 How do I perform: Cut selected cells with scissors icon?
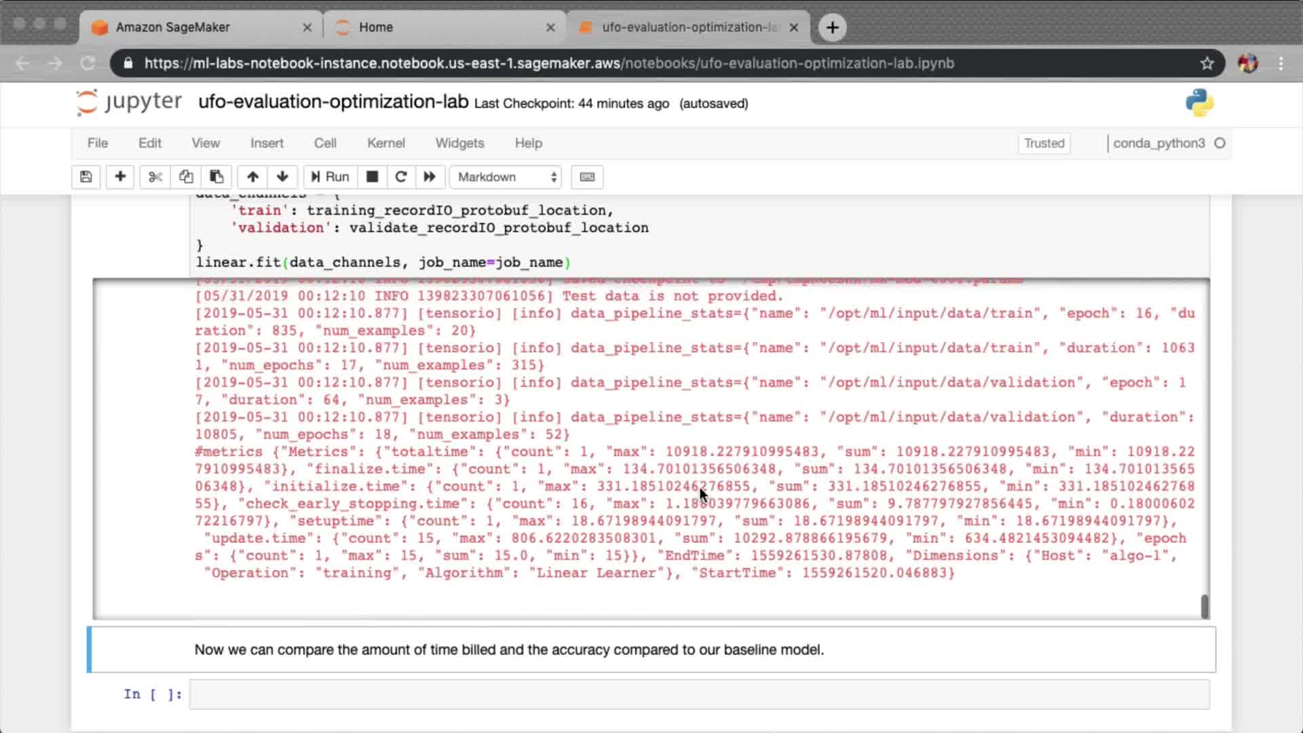coord(155,177)
